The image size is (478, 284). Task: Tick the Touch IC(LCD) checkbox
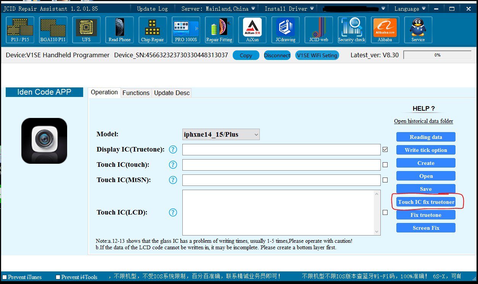point(385,212)
